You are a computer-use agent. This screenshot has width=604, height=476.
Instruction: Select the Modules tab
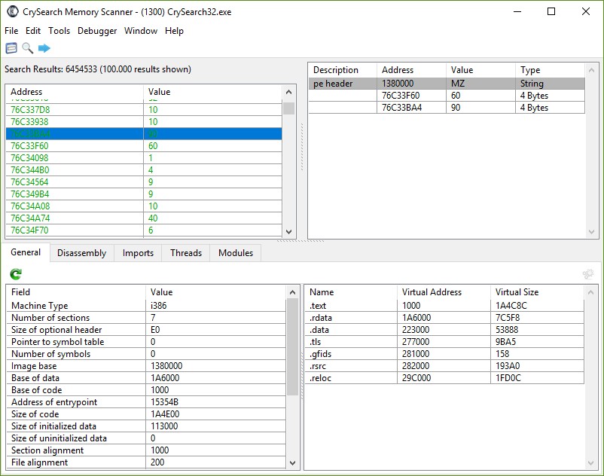click(x=235, y=253)
